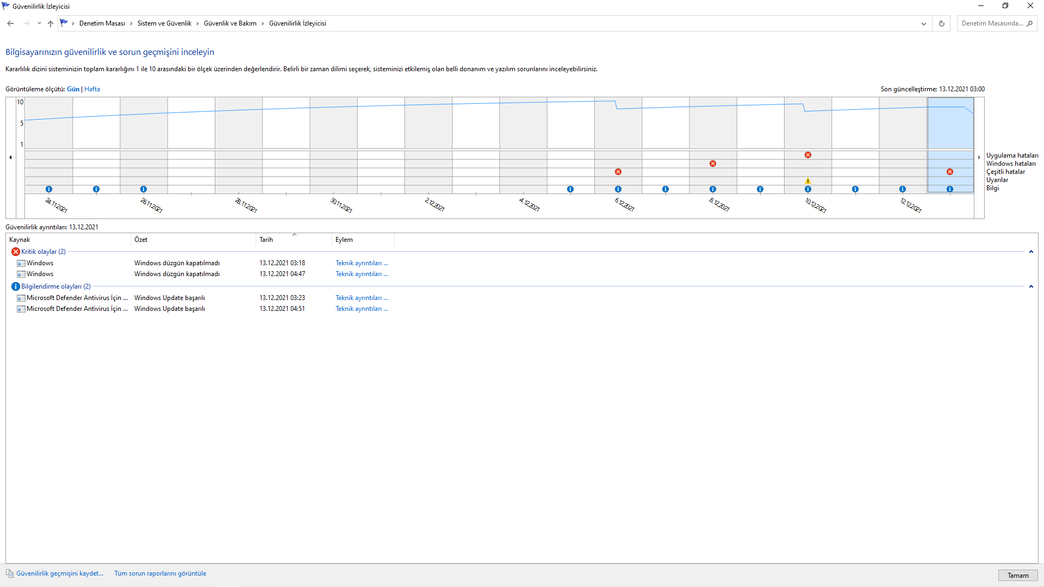Screen dimensions: 1044x587
Task: Navigate to Denetim Masası breadcrumb
Action: (x=102, y=23)
